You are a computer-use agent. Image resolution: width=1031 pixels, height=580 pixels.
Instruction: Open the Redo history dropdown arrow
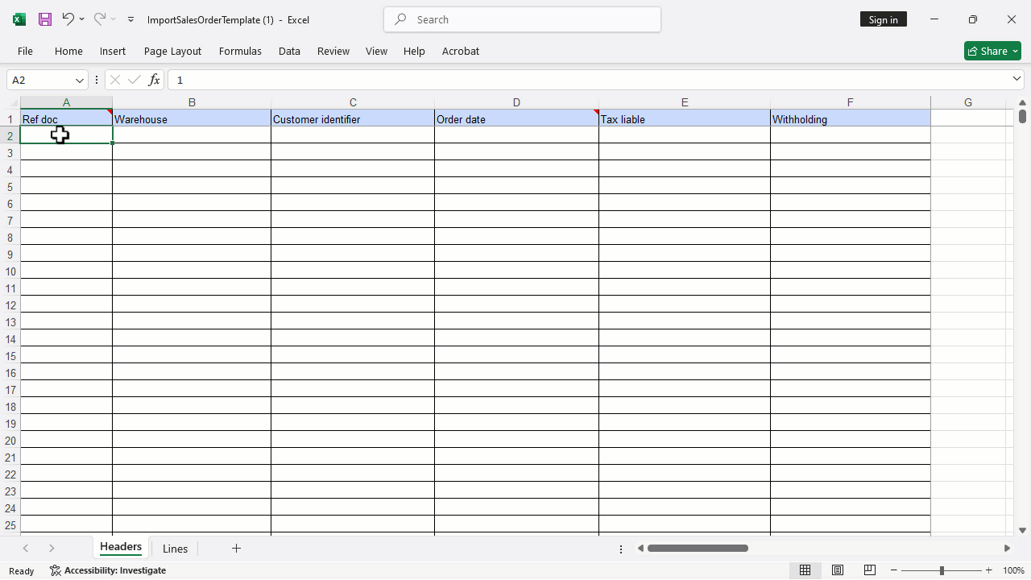(113, 19)
